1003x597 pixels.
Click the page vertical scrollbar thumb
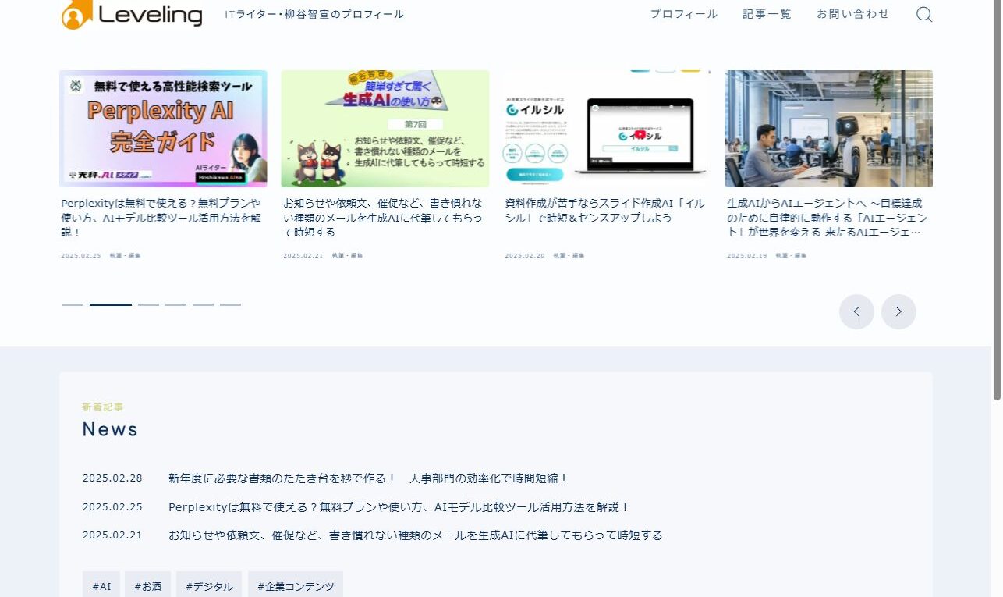click(998, 200)
